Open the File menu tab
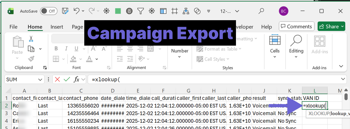350x129 pixels. pos(13,27)
